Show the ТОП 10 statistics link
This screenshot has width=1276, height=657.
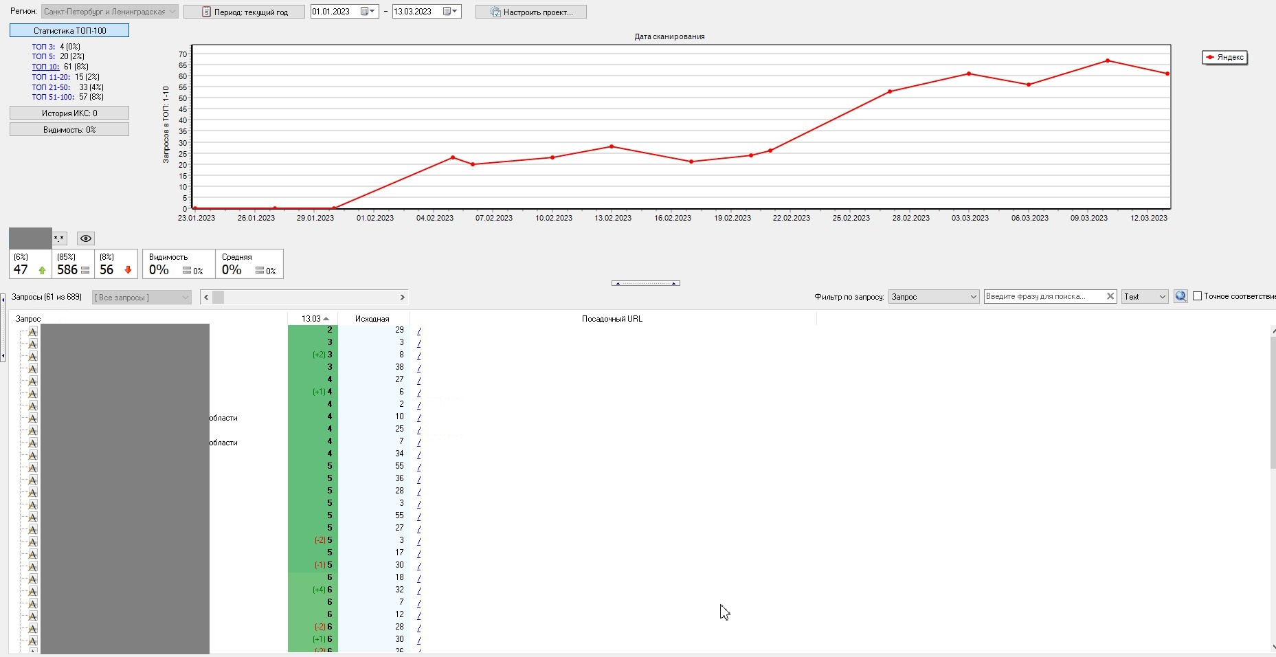pyautogui.click(x=45, y=67)
